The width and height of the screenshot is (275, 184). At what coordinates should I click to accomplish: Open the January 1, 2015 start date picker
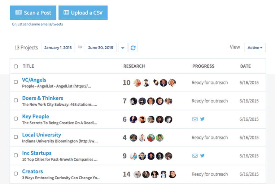58,47
